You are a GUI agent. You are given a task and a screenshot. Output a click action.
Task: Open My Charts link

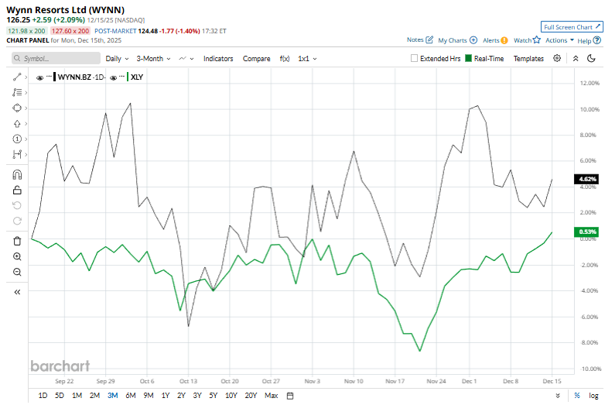457,40
